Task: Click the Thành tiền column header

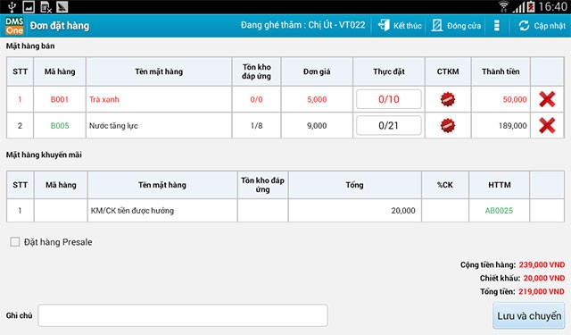Action: 501,71
